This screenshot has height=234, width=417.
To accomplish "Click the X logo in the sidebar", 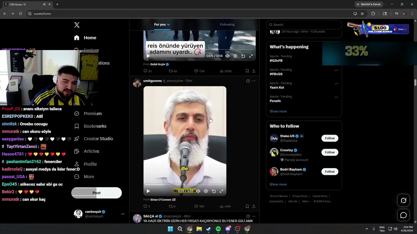I will [77, 25].
